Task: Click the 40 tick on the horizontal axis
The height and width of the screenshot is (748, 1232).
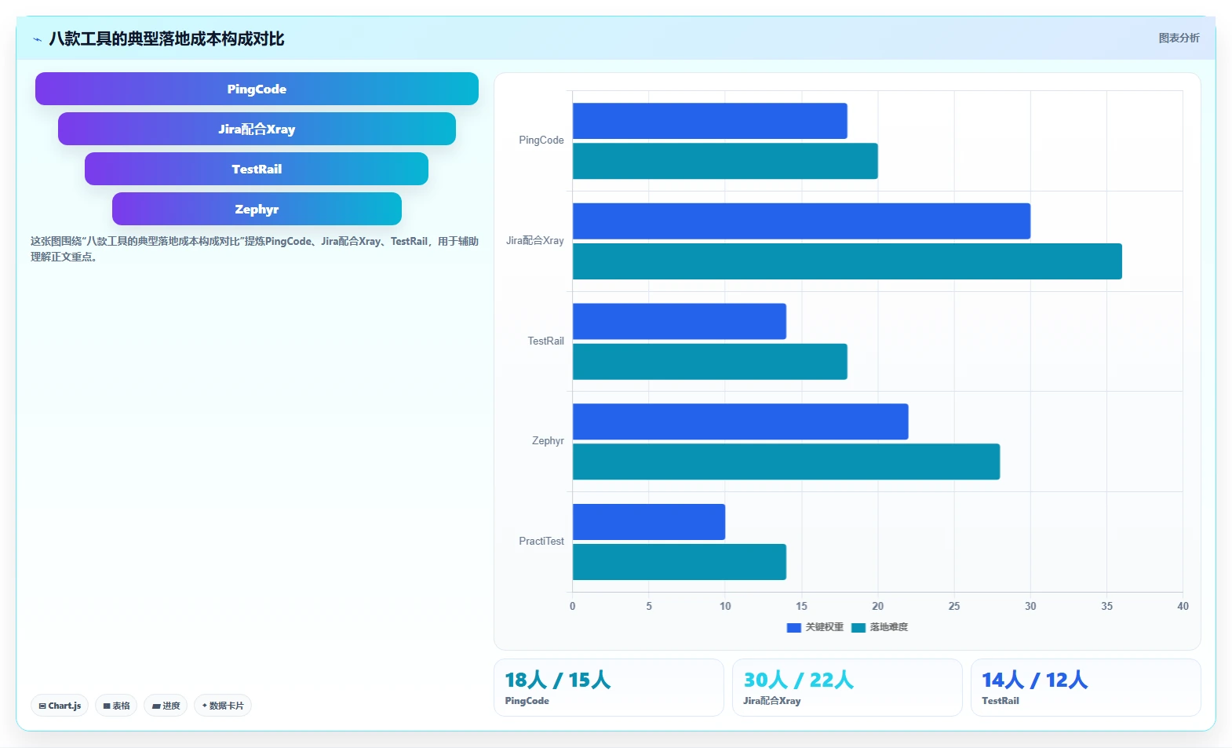Action: 1183,606
